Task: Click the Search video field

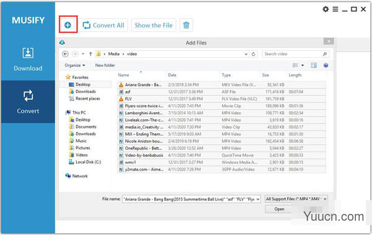Action: pos(295,54)
